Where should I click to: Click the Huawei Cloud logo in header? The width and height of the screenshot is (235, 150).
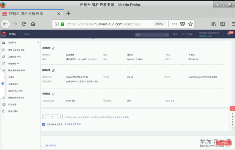click(x=4, y=34)
